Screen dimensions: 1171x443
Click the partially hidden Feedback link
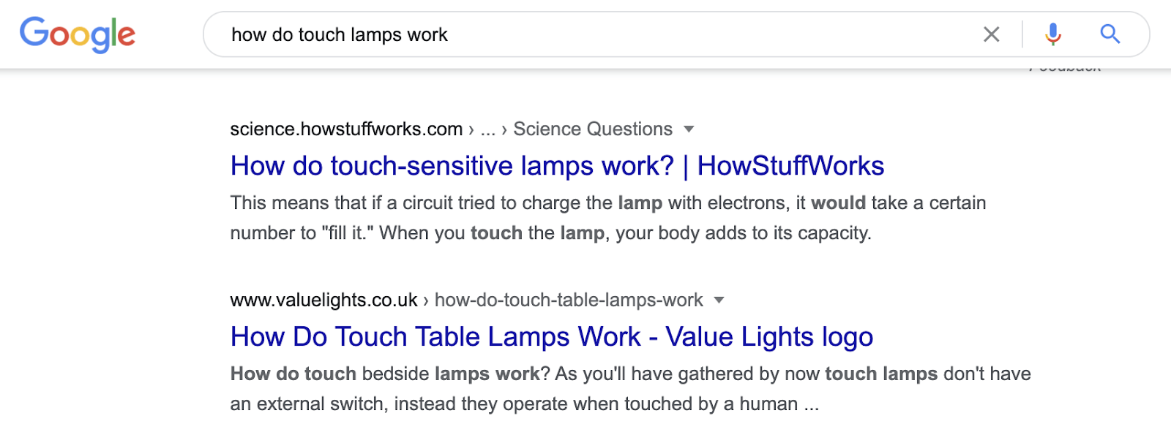[1065, 70]
